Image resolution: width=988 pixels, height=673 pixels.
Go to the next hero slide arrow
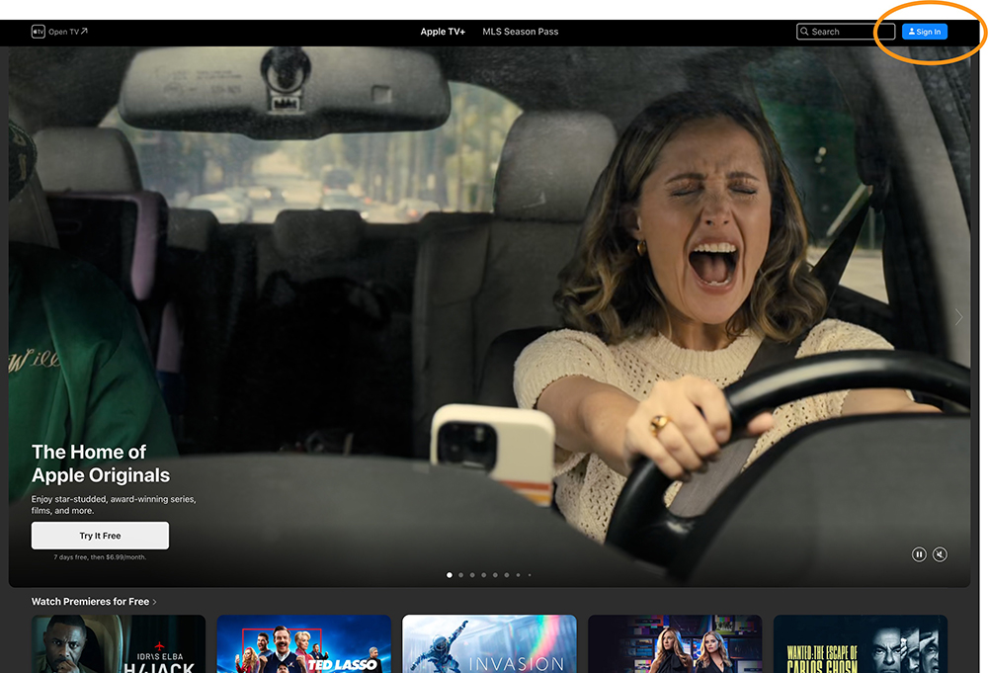click(958, 317)
